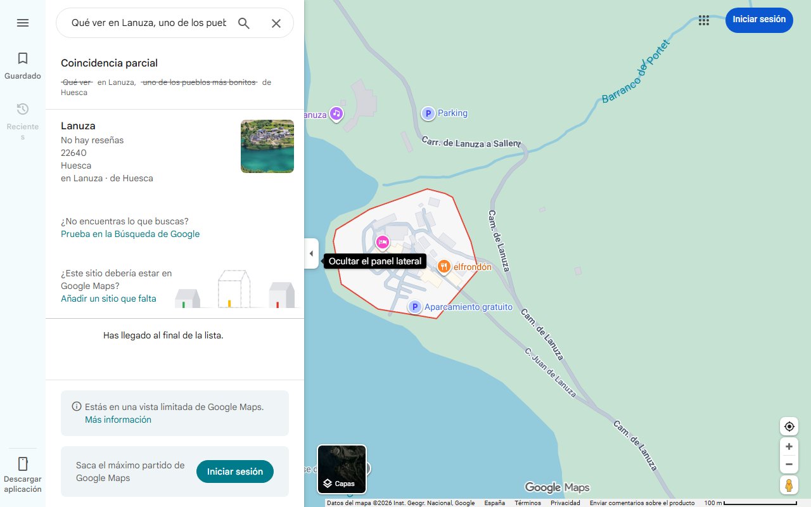Open the Lanuza lake photo thumbnail
This screenshot has height=507, width=811.
coord(267,146)
